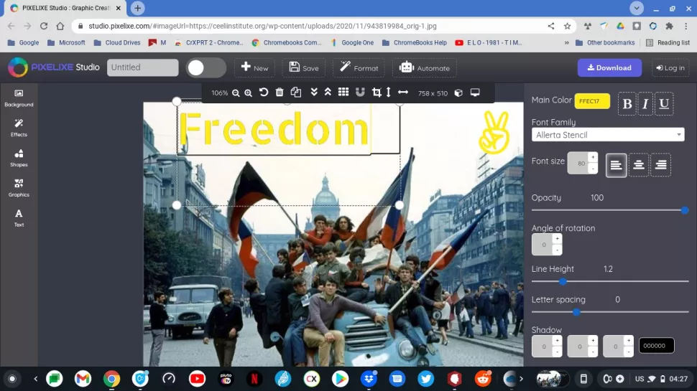Screen dimensions: 697x391
Task: Increase font size with plus stepper
Action: 593,157
